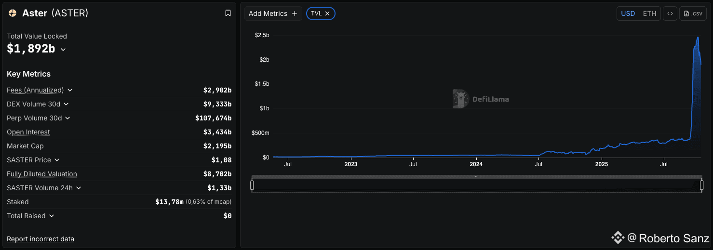Download chart data as .csv

point(693,13)
